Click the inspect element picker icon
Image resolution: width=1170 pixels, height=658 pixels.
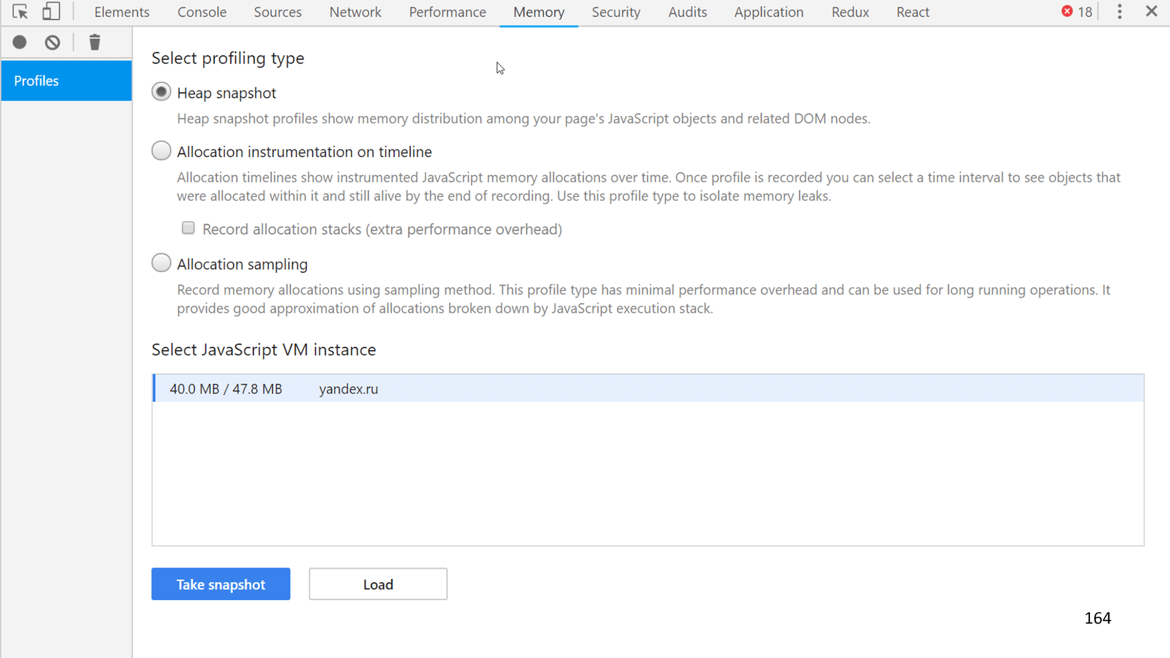[20, 11]
